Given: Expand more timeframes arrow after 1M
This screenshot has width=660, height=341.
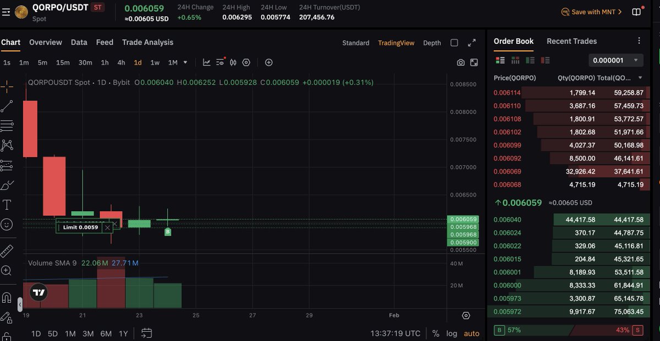Looking at the screenshot, I should 185,63.
